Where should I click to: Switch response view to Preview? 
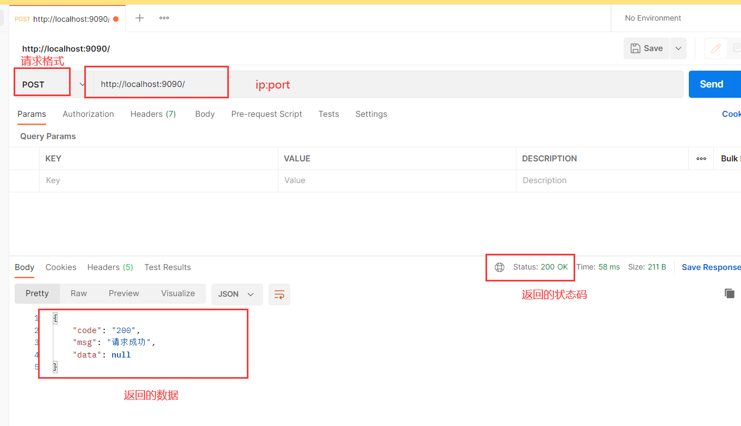pyautogui.click(x=124, y=293)
